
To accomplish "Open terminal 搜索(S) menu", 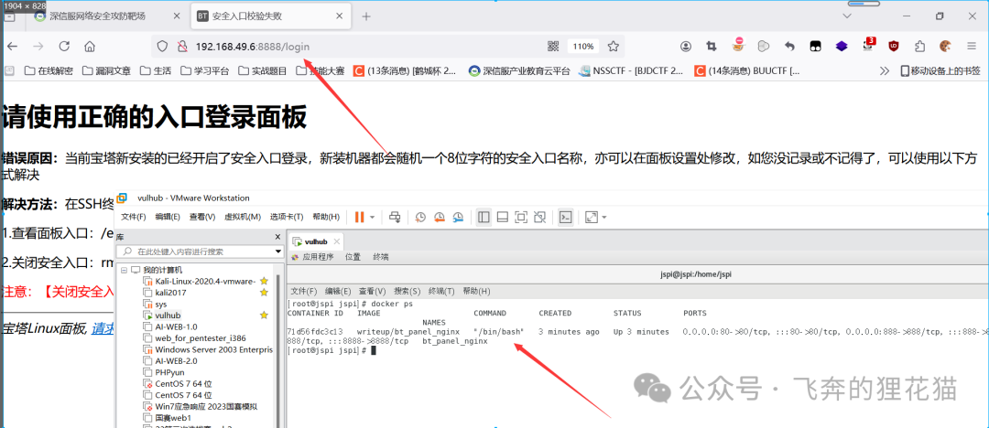I will pos(407,291).
